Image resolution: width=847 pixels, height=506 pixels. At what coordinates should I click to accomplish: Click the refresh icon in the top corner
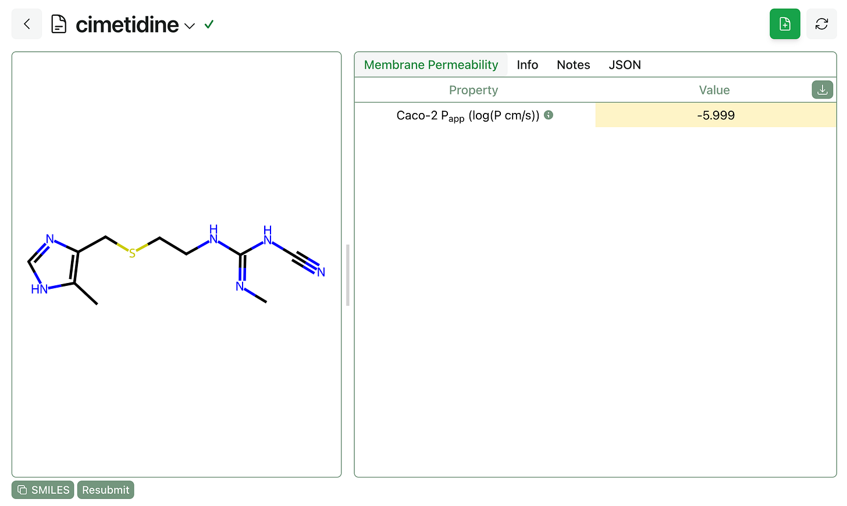click(821, 24)
